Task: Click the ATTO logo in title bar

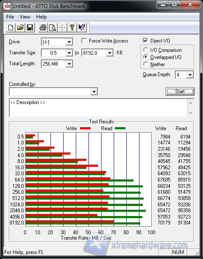Action: click(x=7, y=6)
